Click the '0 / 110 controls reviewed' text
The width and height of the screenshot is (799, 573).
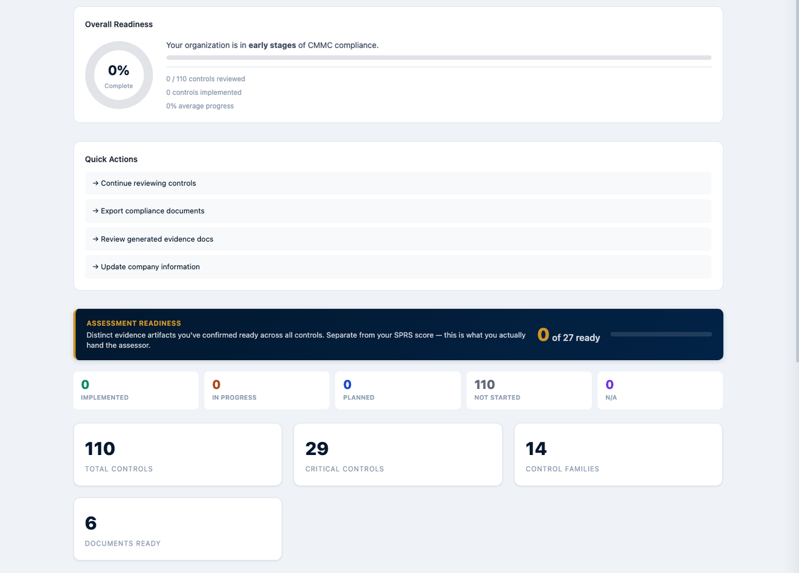pos(206,79)
